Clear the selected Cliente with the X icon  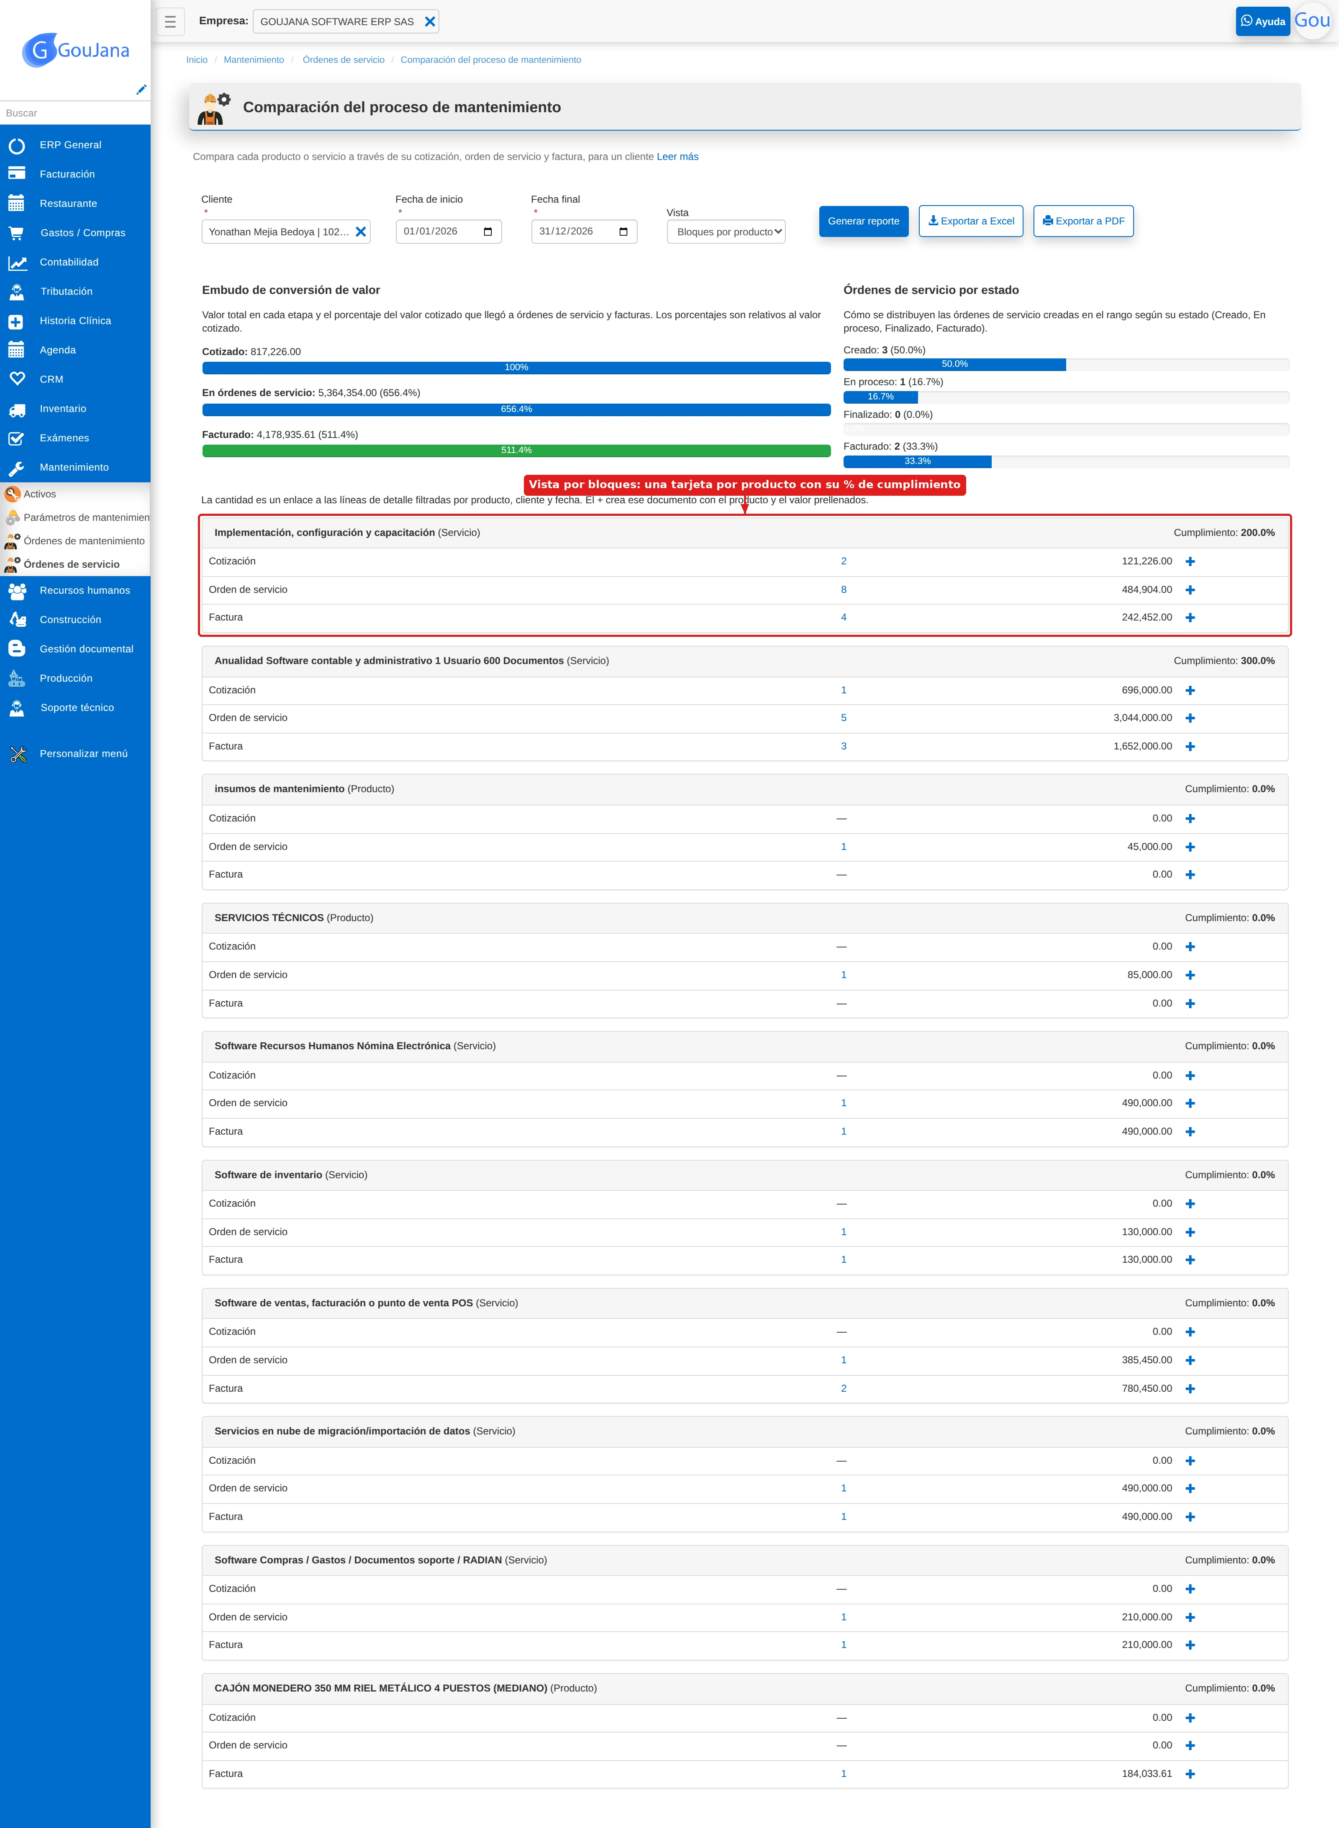tap(361, 232)
